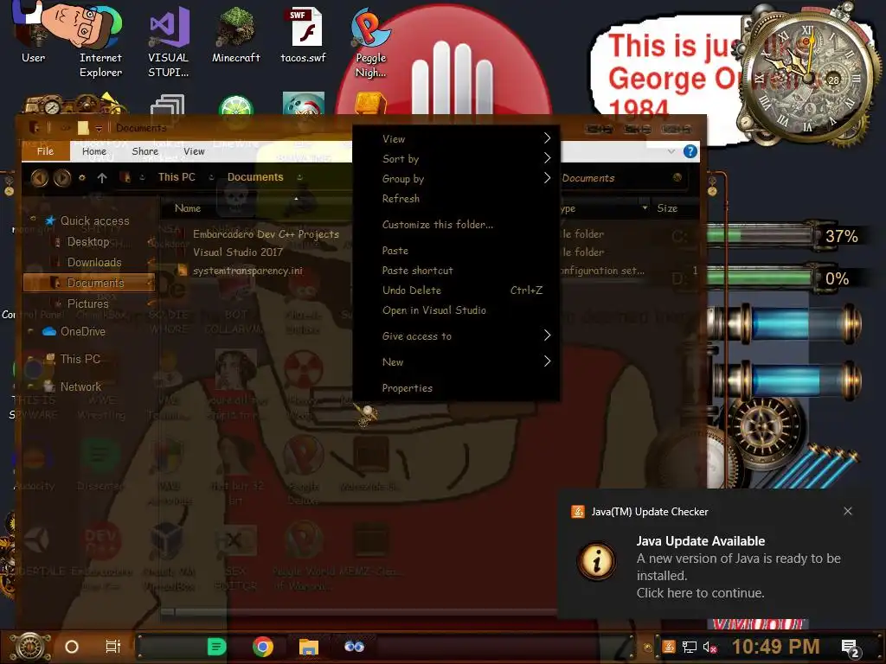This screenshot has width=886, height=664.
Task: Open the Action Center notifications icon
Action: (x=850, y=648)
